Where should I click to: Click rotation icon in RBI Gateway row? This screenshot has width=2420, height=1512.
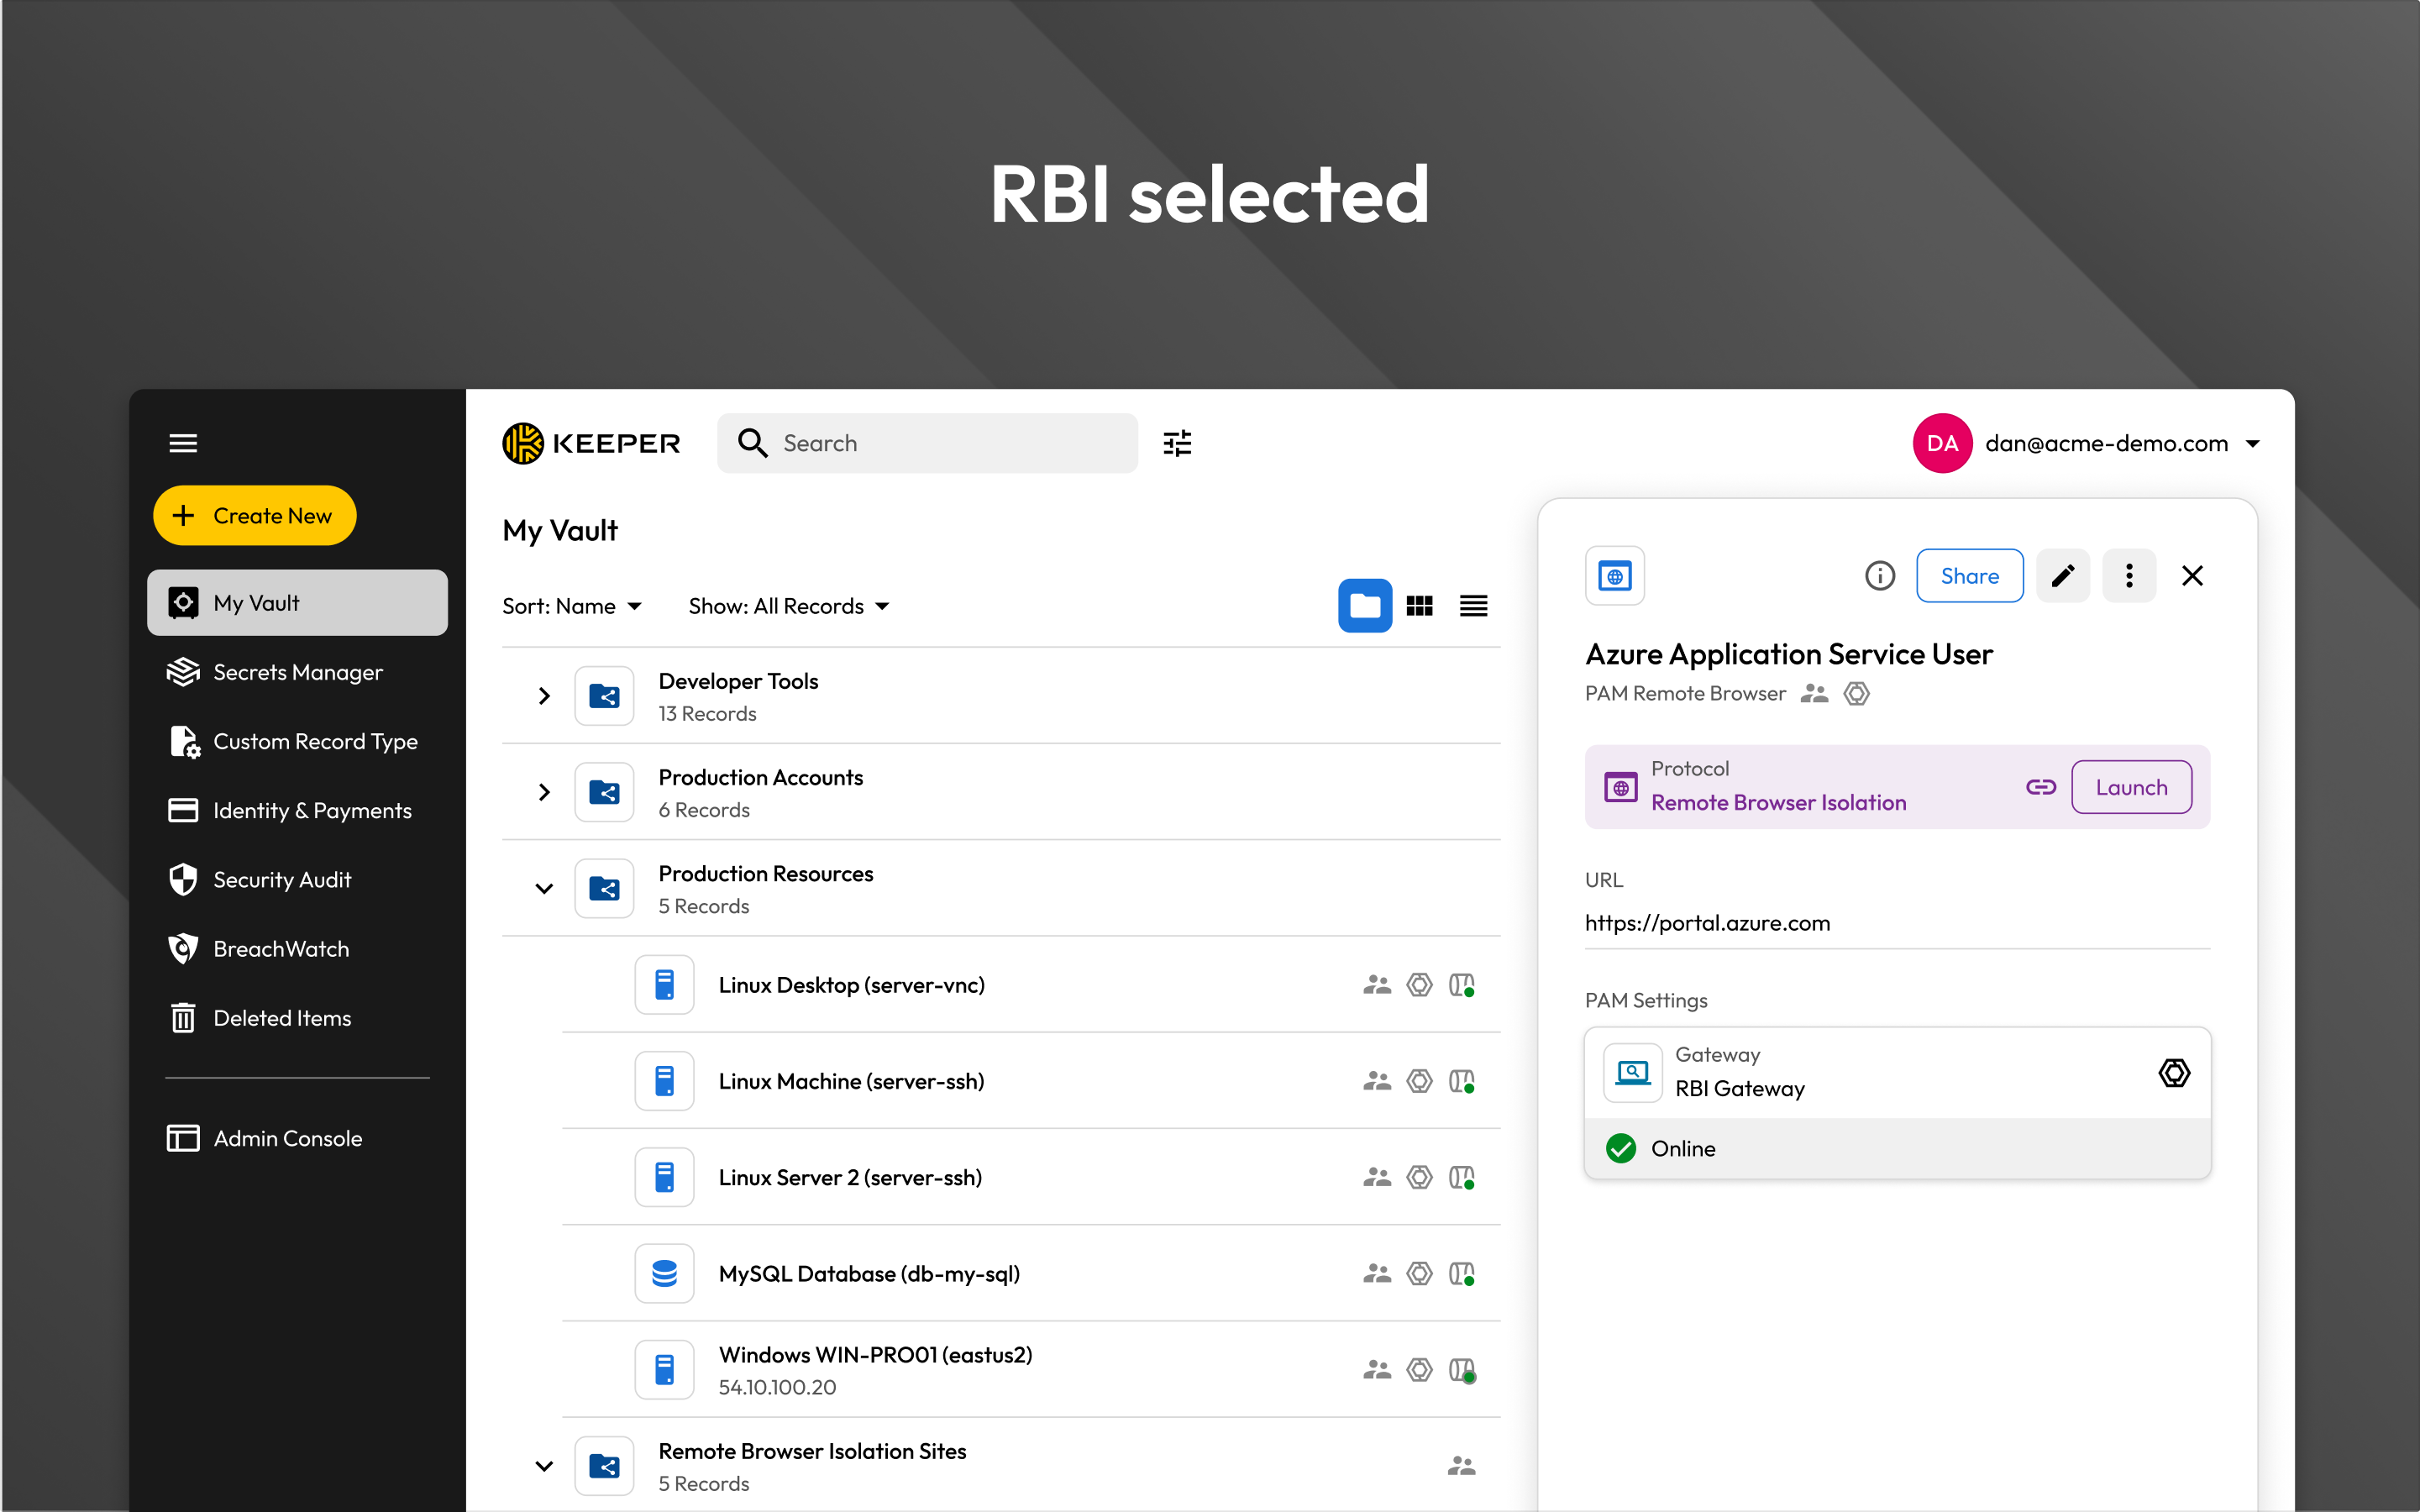click(x=2173, y=1073)
